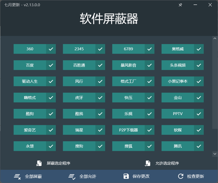Disable blocking for 爱奇艺
218x183 pixels.
[x=51, y=130]
